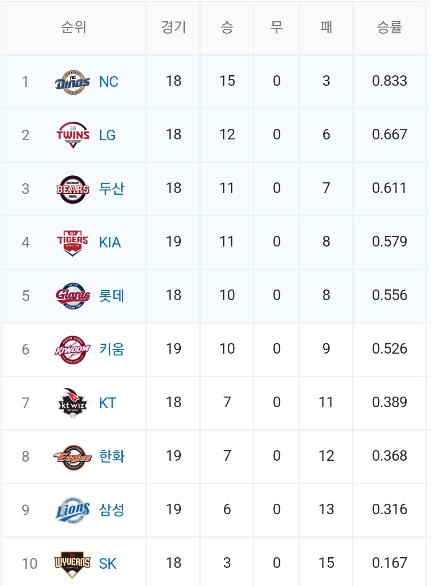Click the NC Dinos team logo
This screenshot has height=586, width=431.
73,82
